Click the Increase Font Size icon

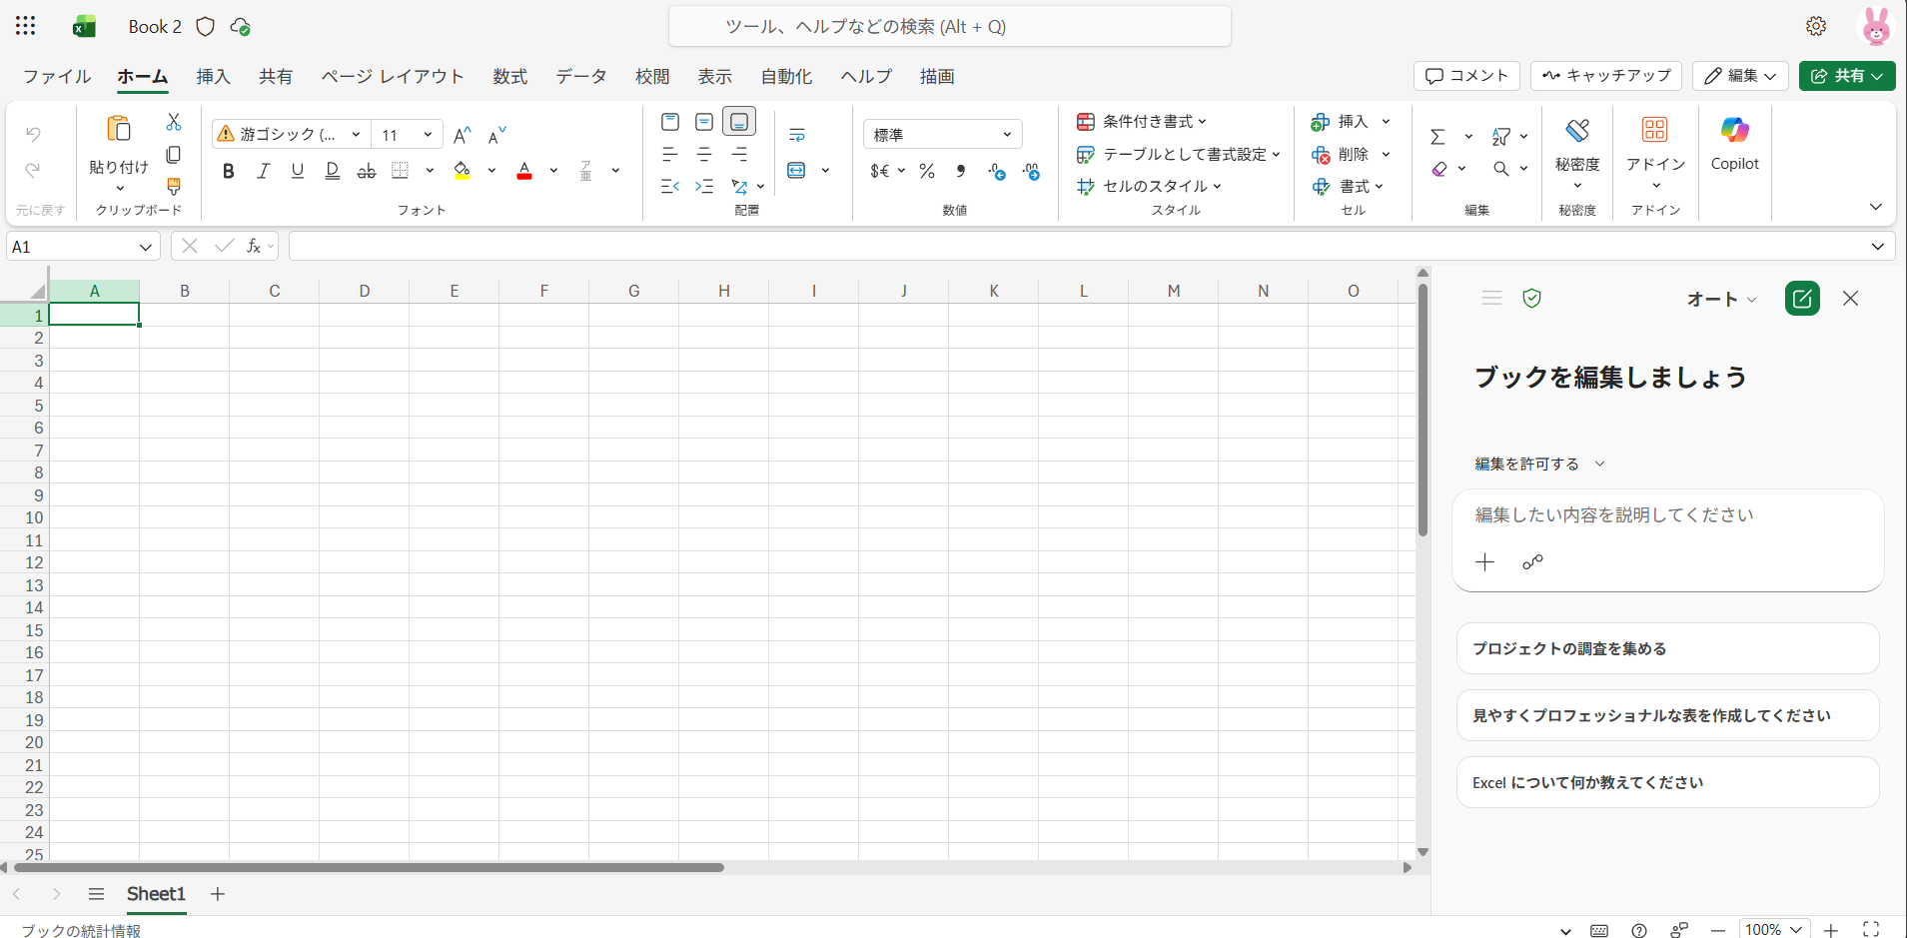click(462, 136)
